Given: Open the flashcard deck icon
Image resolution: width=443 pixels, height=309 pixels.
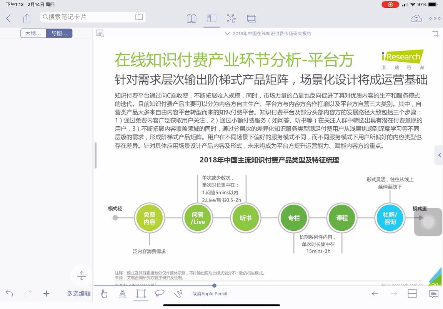Looking at the screenshot, I should click(x=251, y=18).
